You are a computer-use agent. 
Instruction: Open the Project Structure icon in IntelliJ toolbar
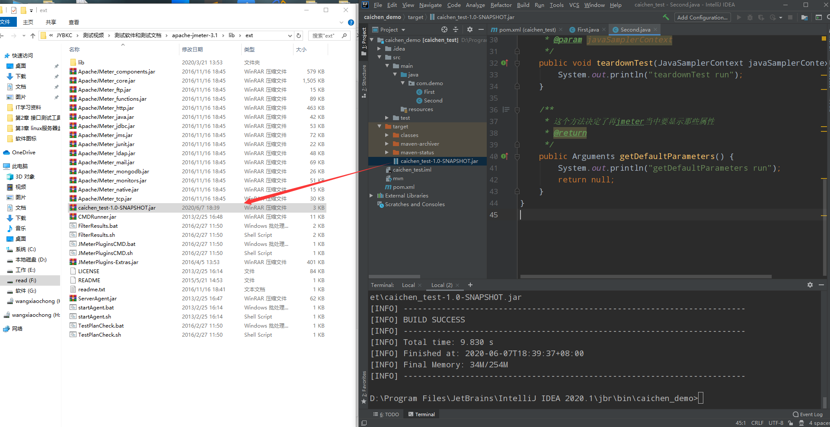(x=804, y=17)
